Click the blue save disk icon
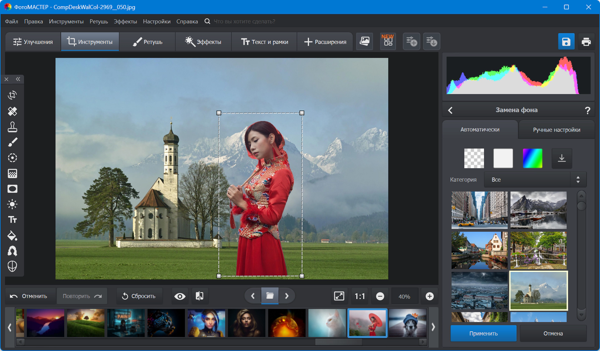600x351 pixels. tap(566, 41)
